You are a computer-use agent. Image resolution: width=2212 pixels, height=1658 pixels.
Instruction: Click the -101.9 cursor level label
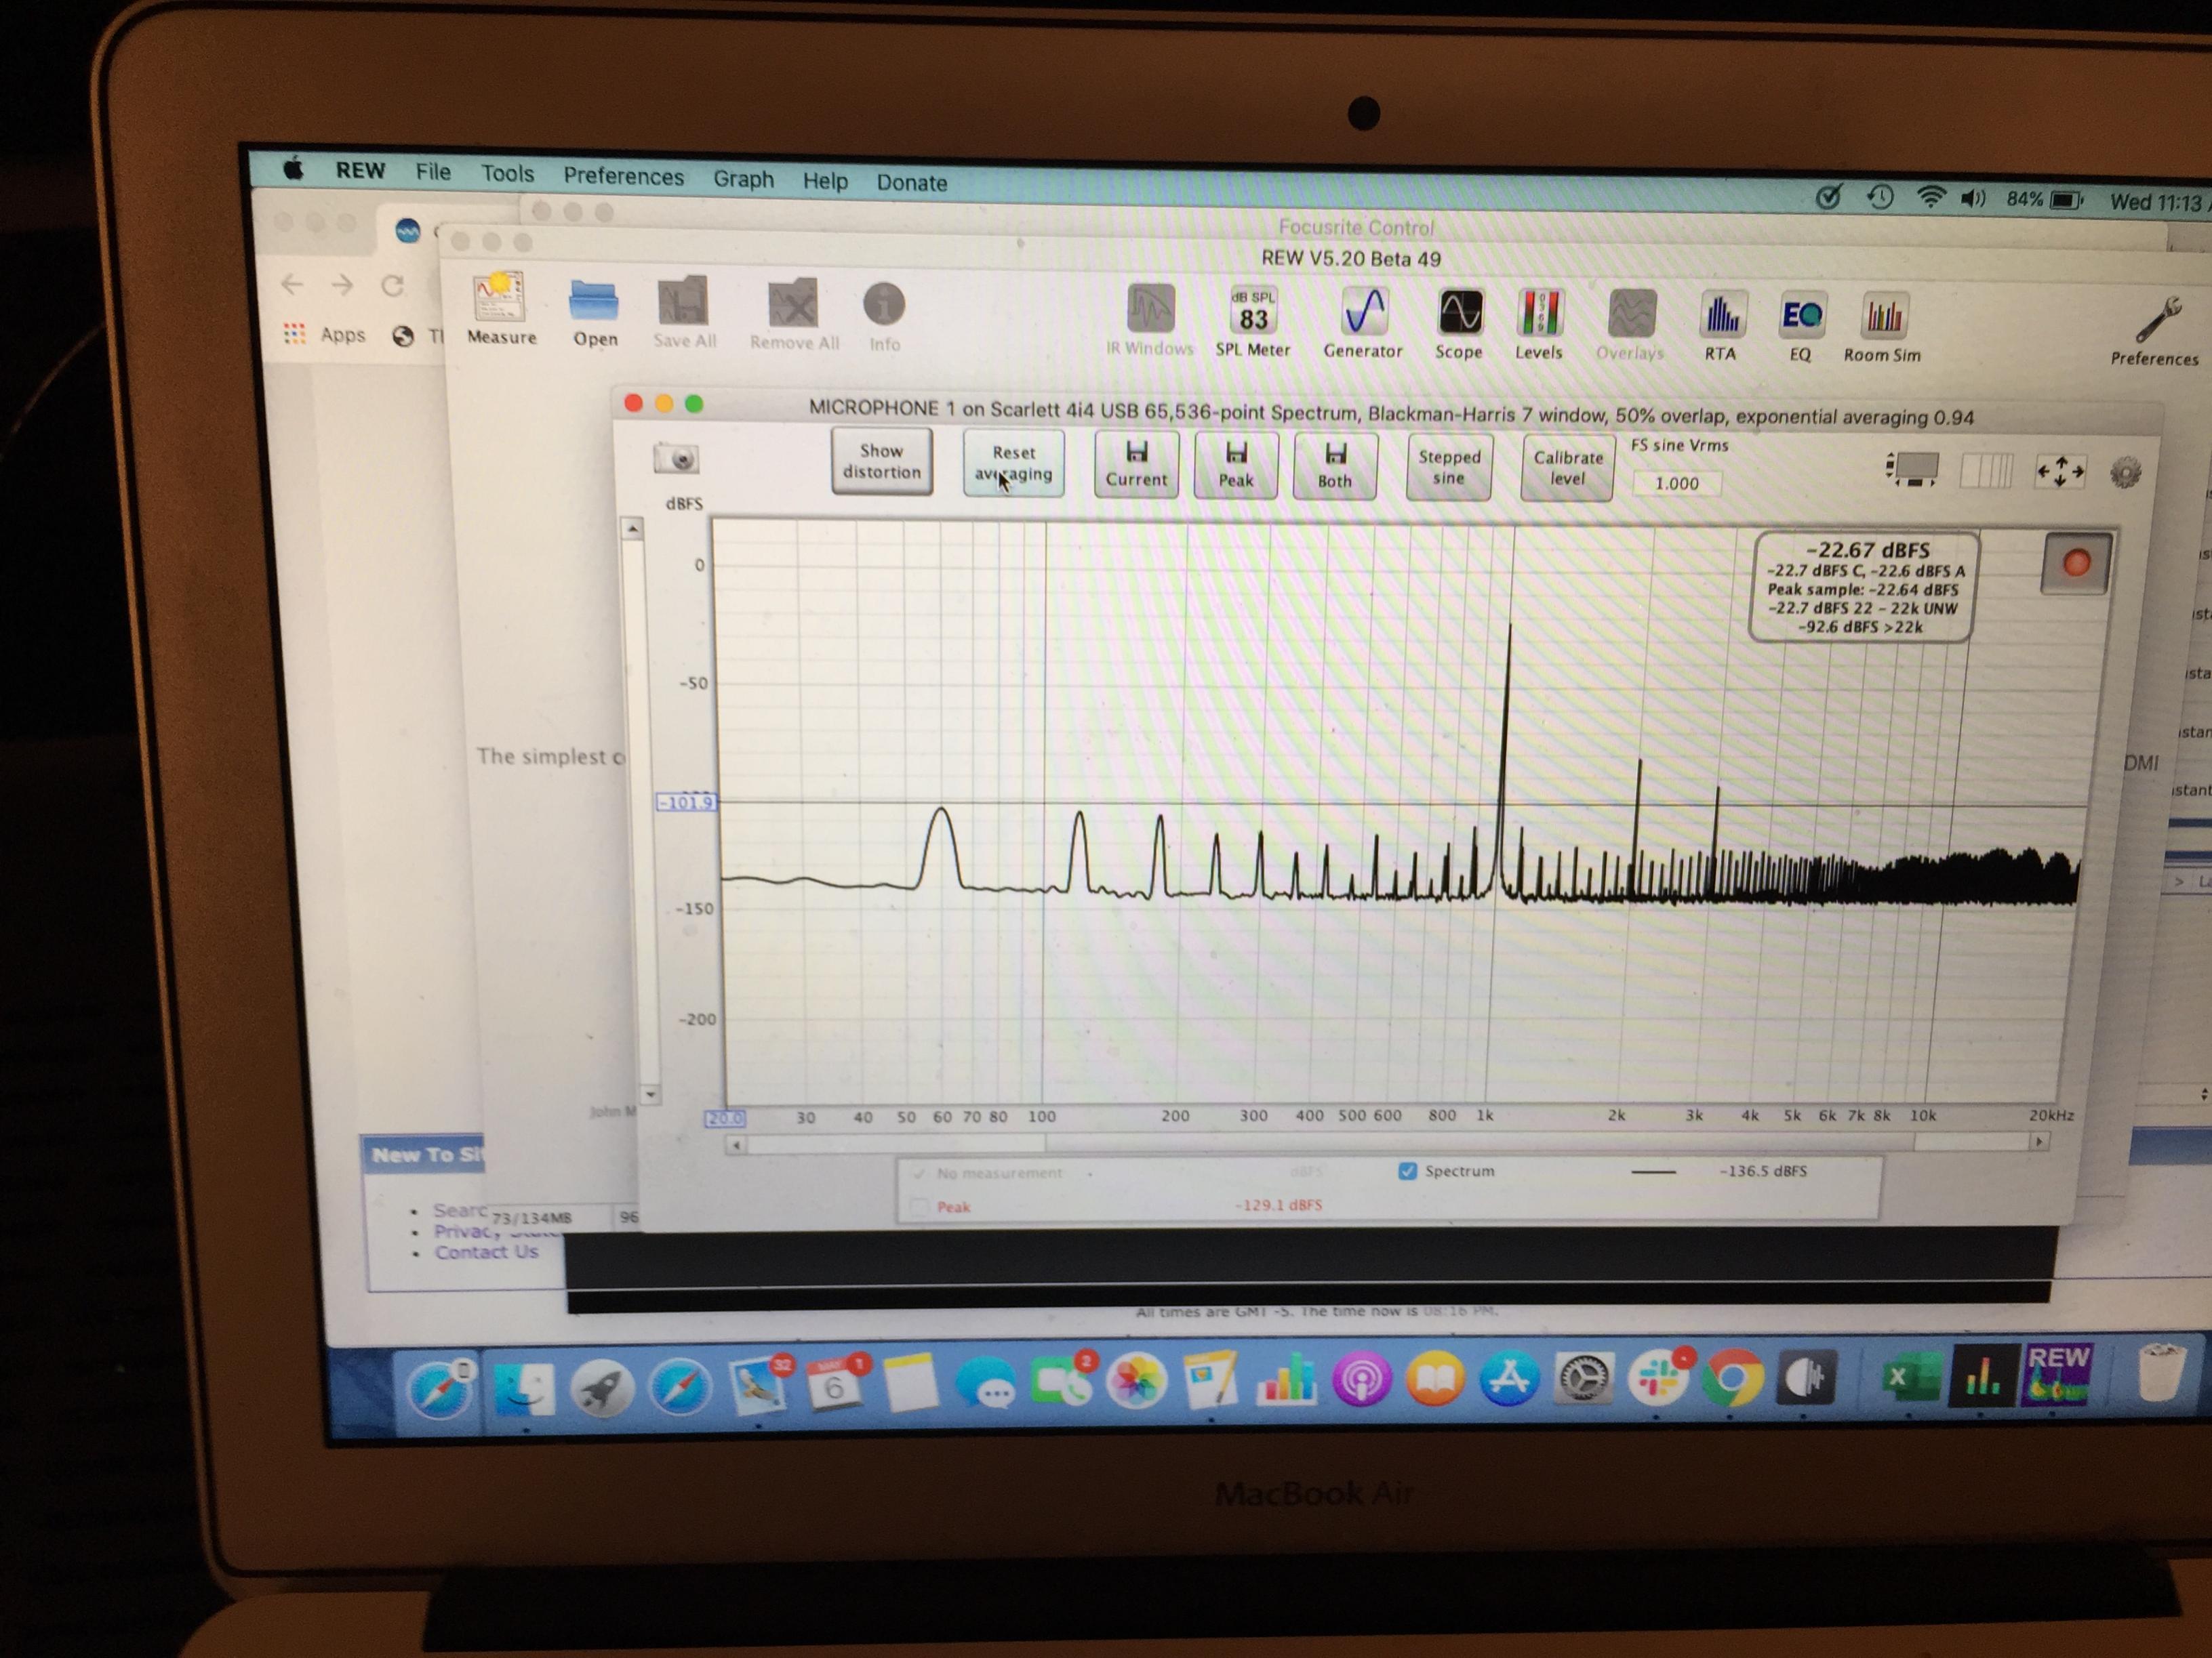point(686,802)
